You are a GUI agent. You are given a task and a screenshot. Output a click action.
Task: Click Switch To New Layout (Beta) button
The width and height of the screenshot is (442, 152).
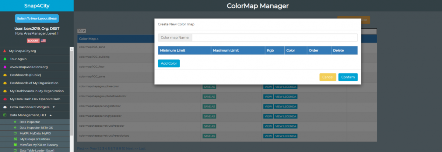point(37,19)
